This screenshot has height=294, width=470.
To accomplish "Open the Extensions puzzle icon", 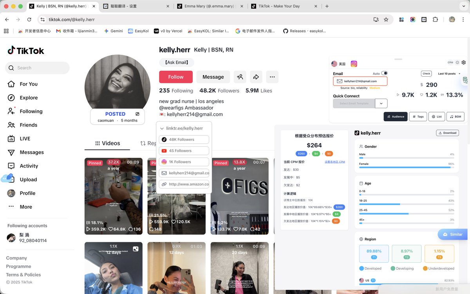I will (435, 20).
